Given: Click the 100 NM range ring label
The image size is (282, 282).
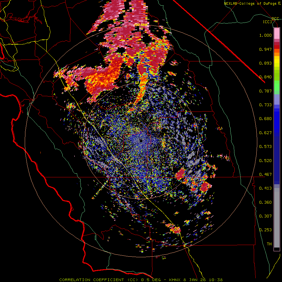Looking at the screenshot, I should [x=141, y=25].
